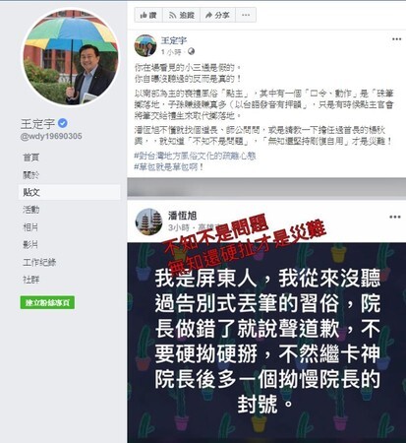Click 王定宇's small avatar in the post
This screenshot has width=406, height=443.
pyautogui.click(x=145, y=45)
